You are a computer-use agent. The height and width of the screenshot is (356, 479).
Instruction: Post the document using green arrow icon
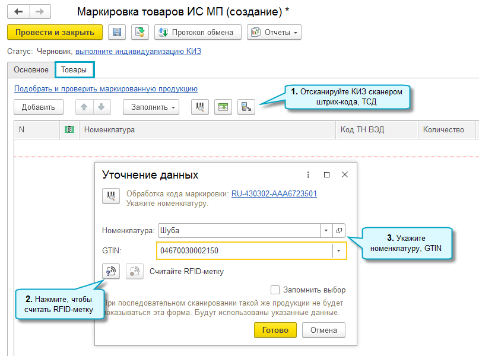pos(140,32)
